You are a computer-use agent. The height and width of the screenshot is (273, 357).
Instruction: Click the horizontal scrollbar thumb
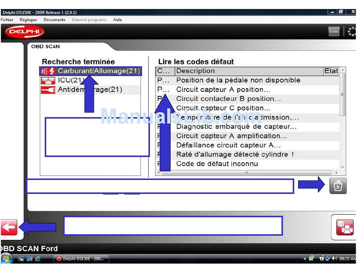[x=247, y=173]
